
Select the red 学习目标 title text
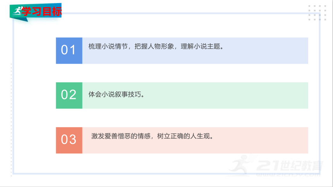(x=42, y=12)
